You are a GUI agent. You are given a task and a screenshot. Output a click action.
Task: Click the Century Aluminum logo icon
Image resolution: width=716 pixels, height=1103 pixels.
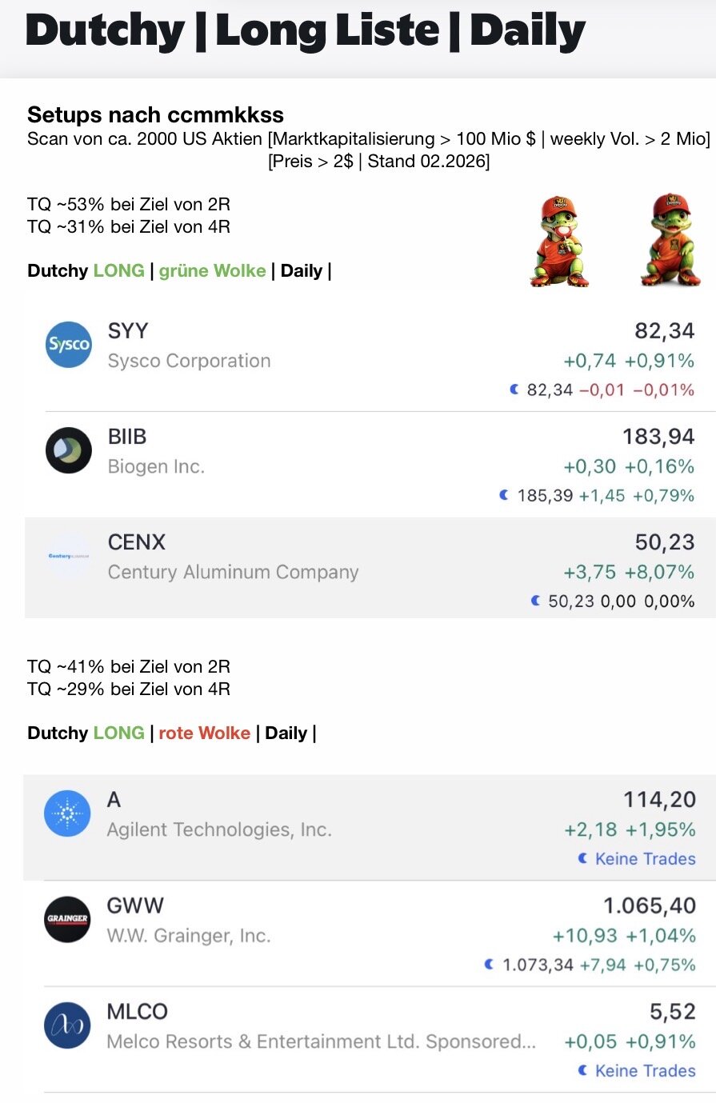69,556
